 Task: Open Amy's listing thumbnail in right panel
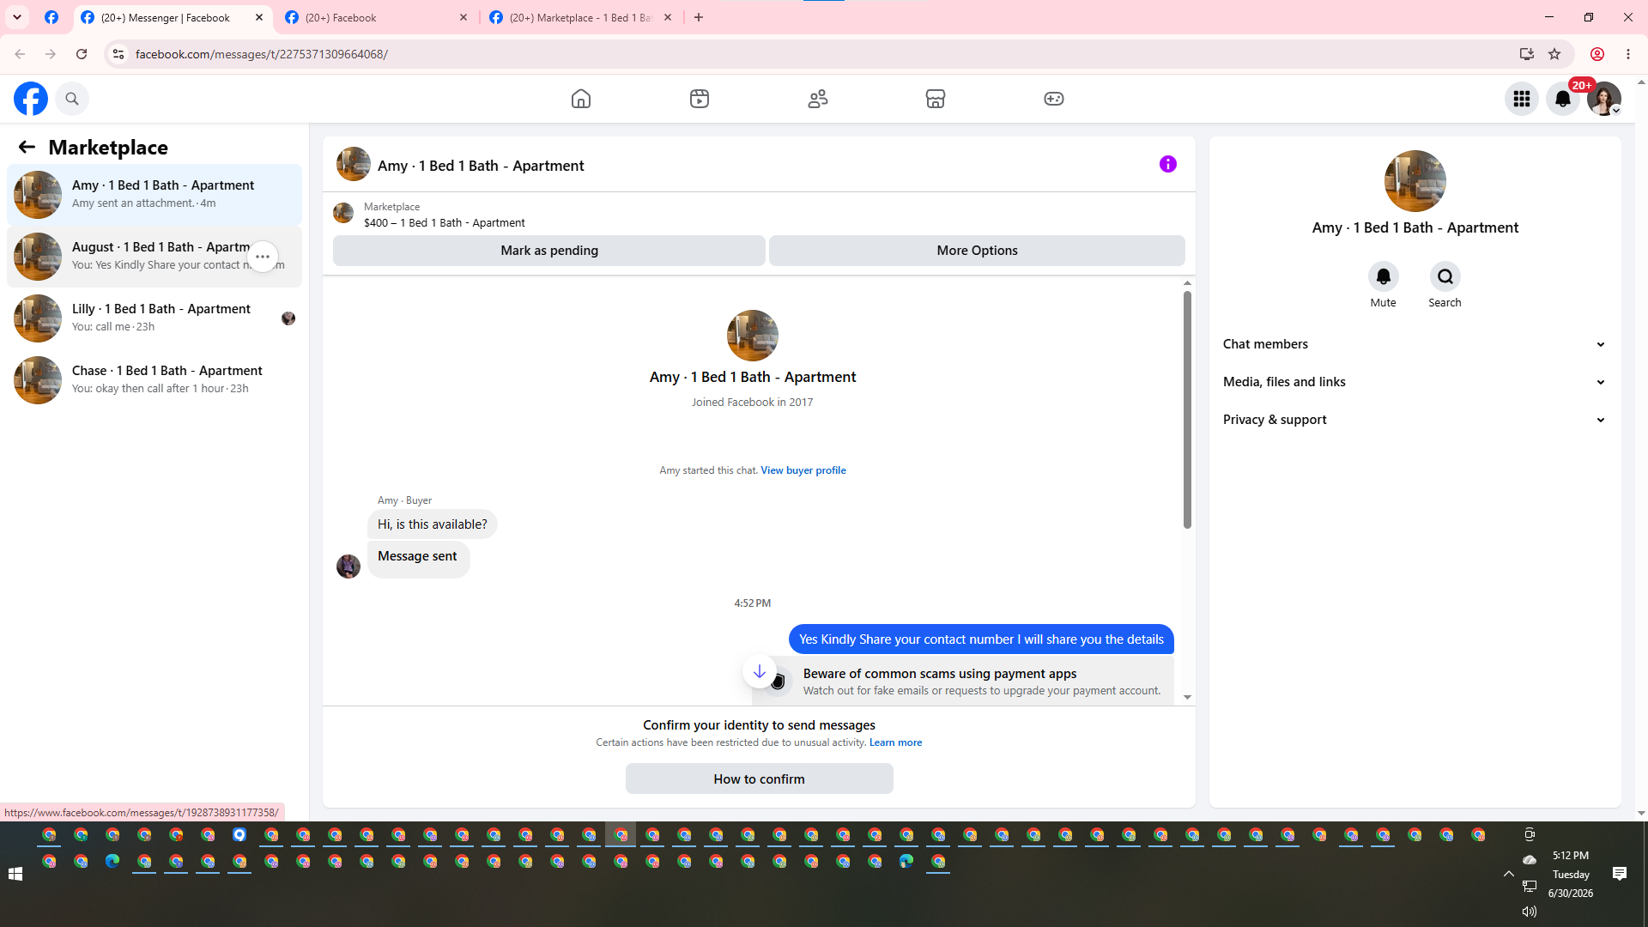click(1415, 181)
